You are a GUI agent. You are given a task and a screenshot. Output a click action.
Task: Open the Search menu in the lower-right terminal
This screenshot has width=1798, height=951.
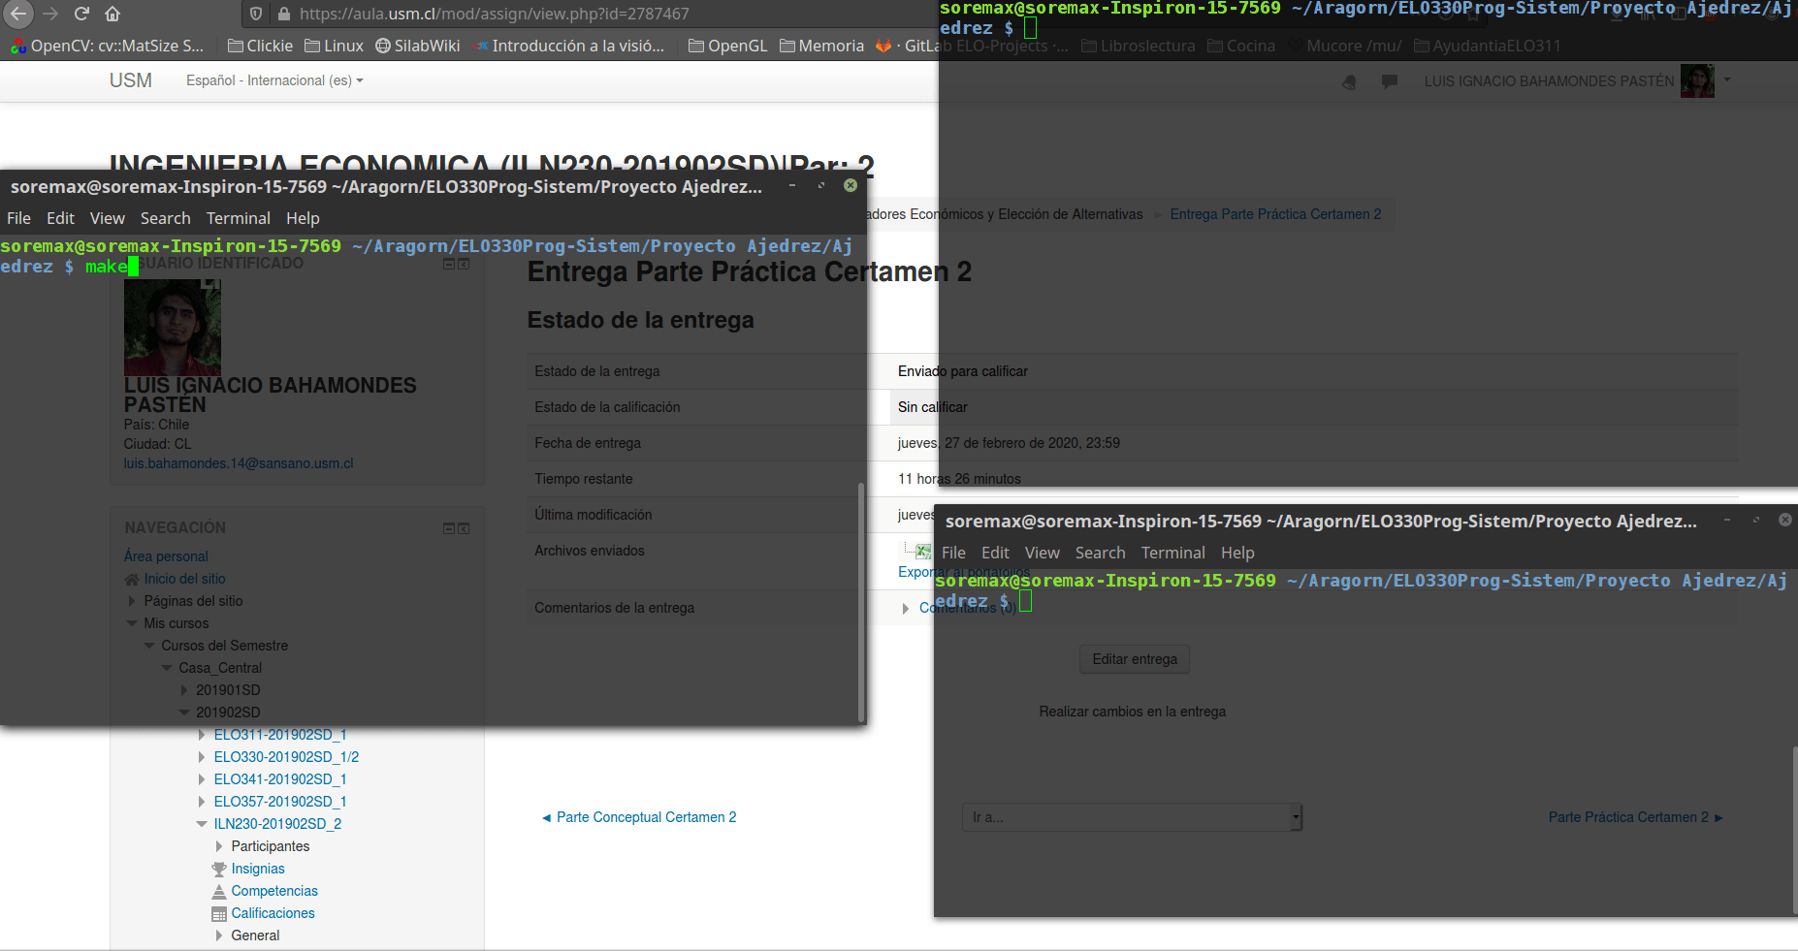click(1100, 553)
